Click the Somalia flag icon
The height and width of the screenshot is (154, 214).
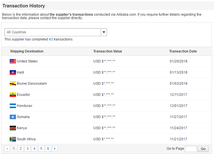point(13,117)
